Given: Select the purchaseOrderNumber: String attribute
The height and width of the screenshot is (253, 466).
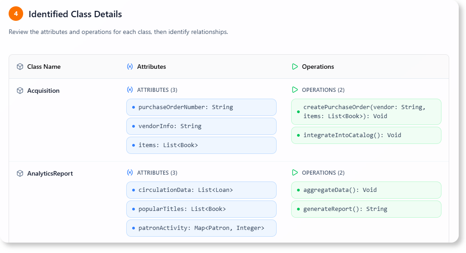Looking at the screenshot, I should coord(201,107).
